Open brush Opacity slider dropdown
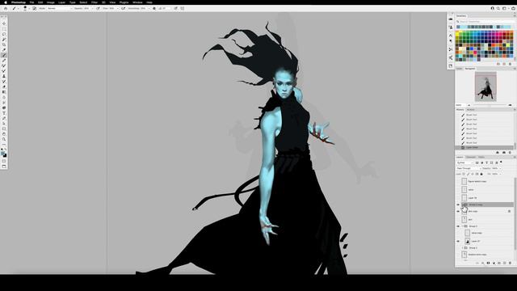 (x=93, y=8)
